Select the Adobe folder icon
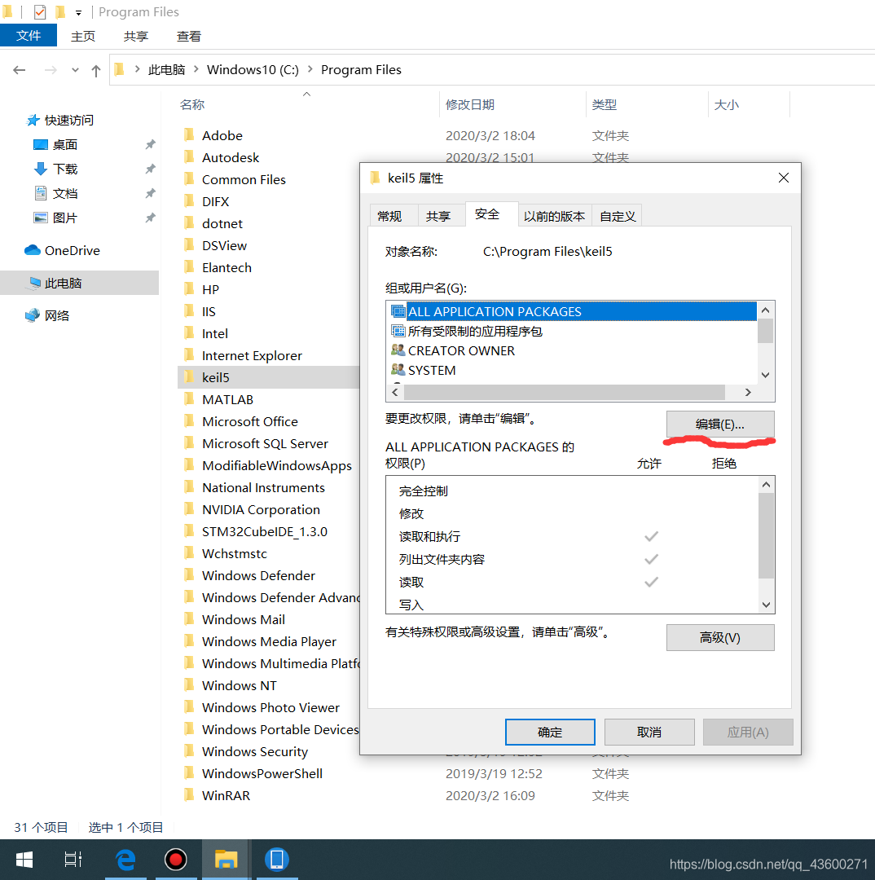Image resolution: width=875 pixels, height=880 pixels. (189, 135)
